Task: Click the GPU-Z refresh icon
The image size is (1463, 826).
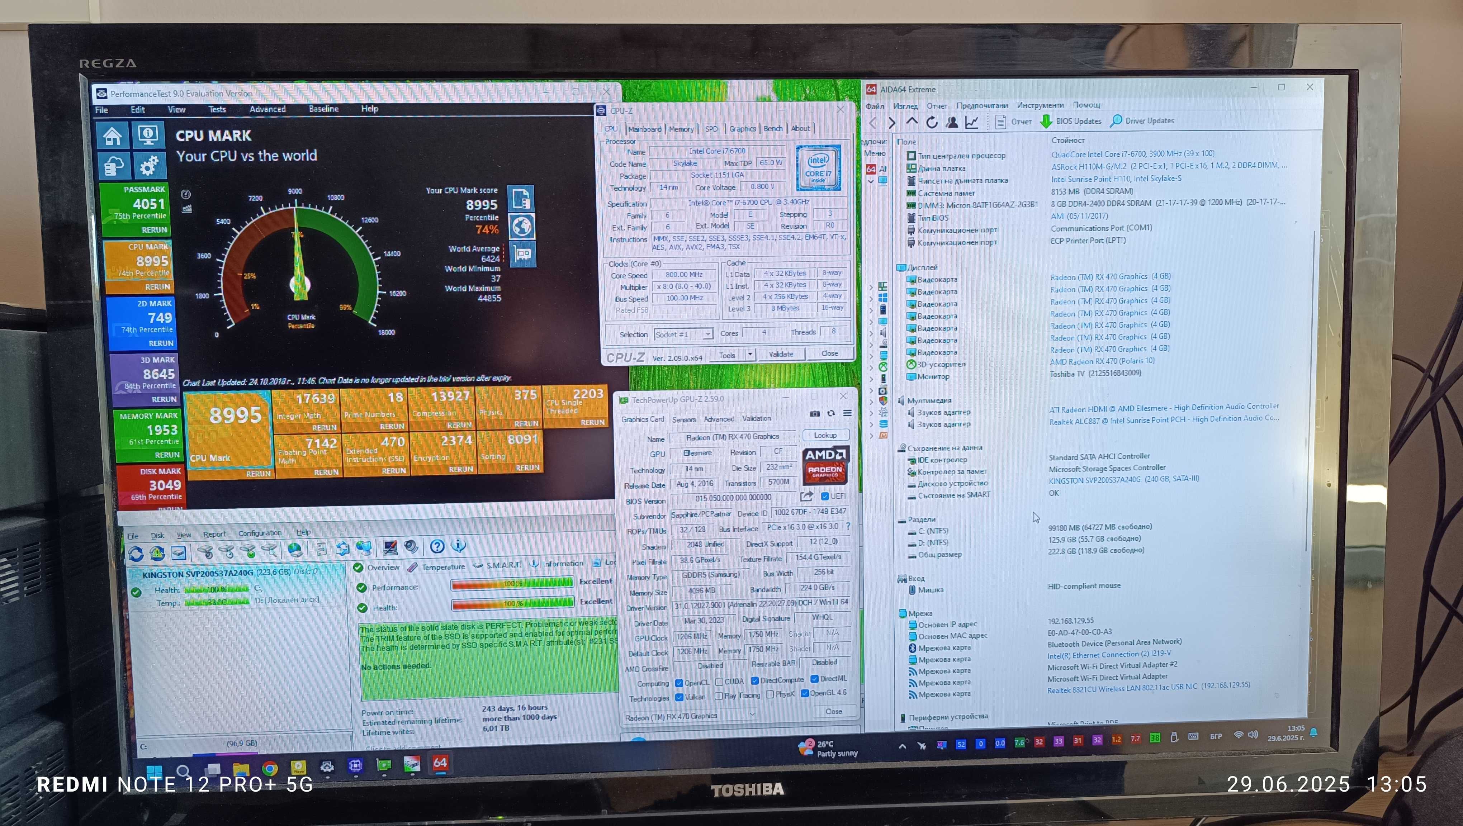Action: pyautogui.click(x=831, y=413)
